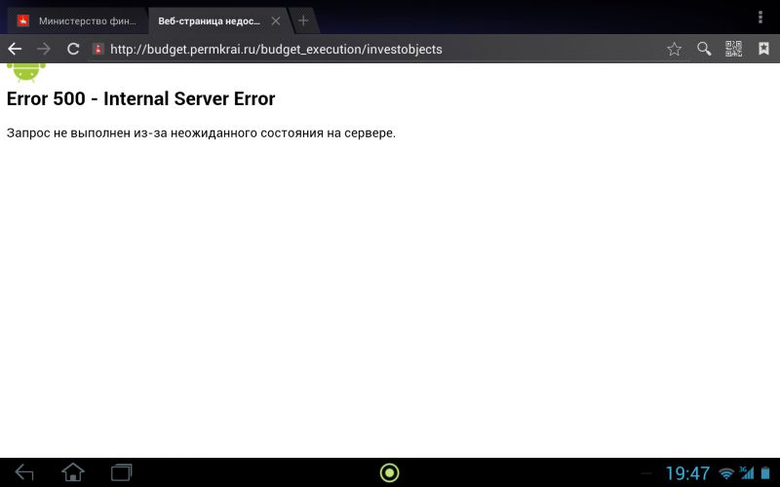
Task: Tap the green circle icon in system bar
Action: (389, 472)
